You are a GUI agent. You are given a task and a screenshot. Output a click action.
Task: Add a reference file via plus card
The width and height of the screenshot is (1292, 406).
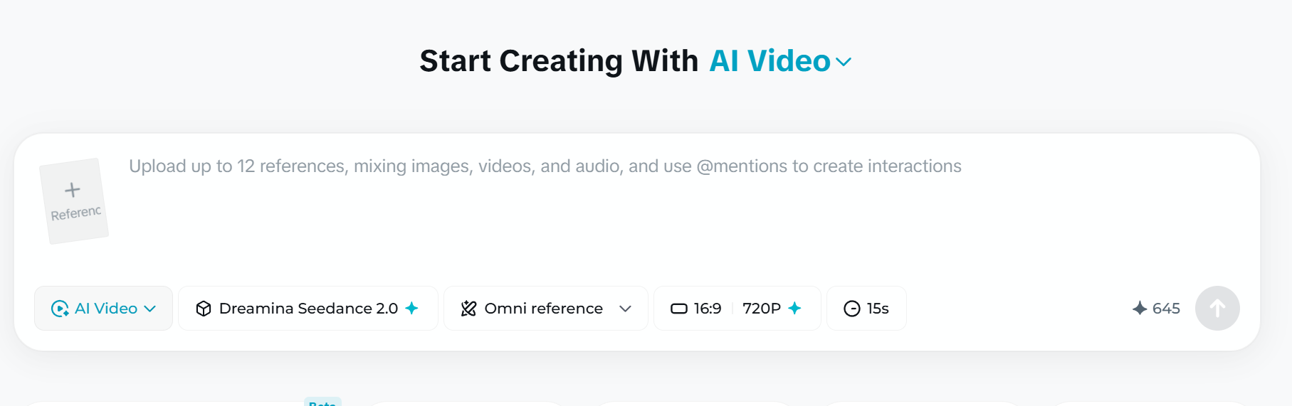[x=73, y=201]
